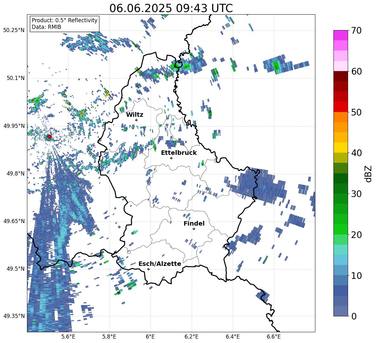Click the 49.8°N latitude label

[15, 173]
